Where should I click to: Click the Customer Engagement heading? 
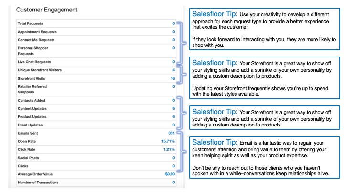pyautogui.click(x=47, y=10)
